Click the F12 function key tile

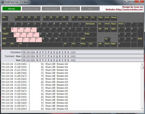[94, 18]
